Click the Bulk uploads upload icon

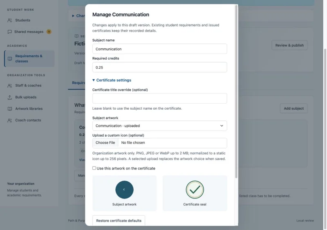click(x=9, y=97)
